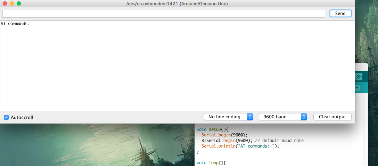The image size is (378, 166).
Task: Click the Serial.println "AT commands: " line
Action: (x=240, y=146)
